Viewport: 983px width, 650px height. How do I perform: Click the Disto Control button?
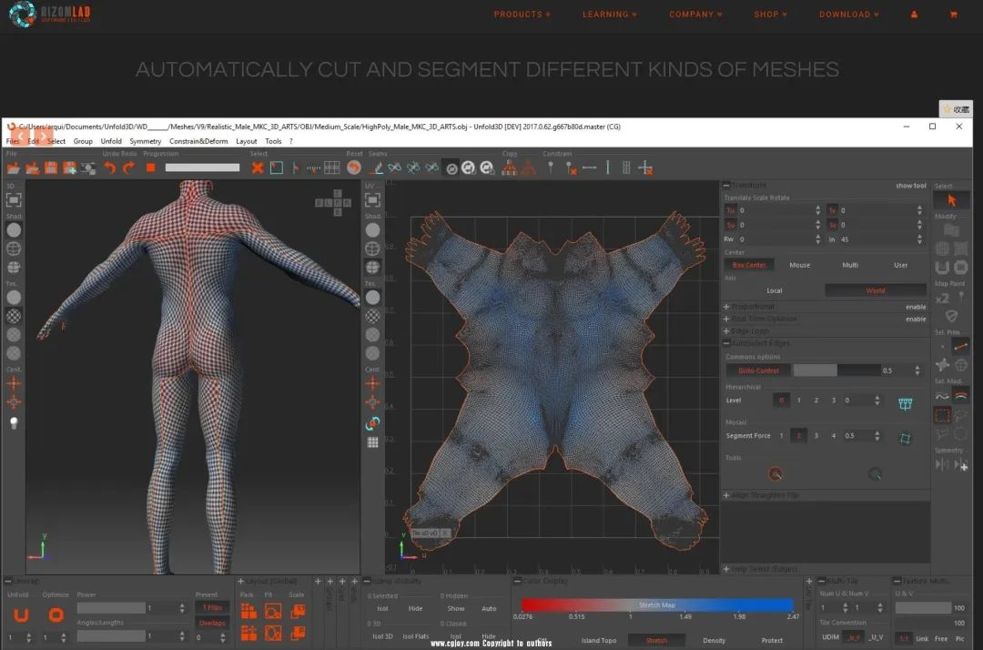coord(757,371)
